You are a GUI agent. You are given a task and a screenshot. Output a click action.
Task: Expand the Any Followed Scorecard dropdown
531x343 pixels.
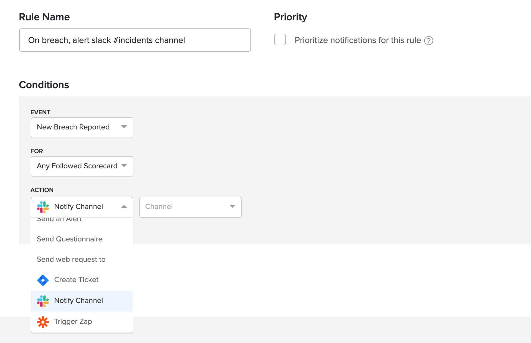click(x=82, y=166)
